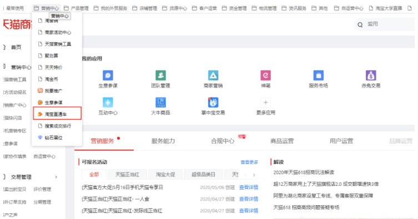
Task: Click the 淘宝直通车 icon in dropdown
Action: [x=40, y=114]
